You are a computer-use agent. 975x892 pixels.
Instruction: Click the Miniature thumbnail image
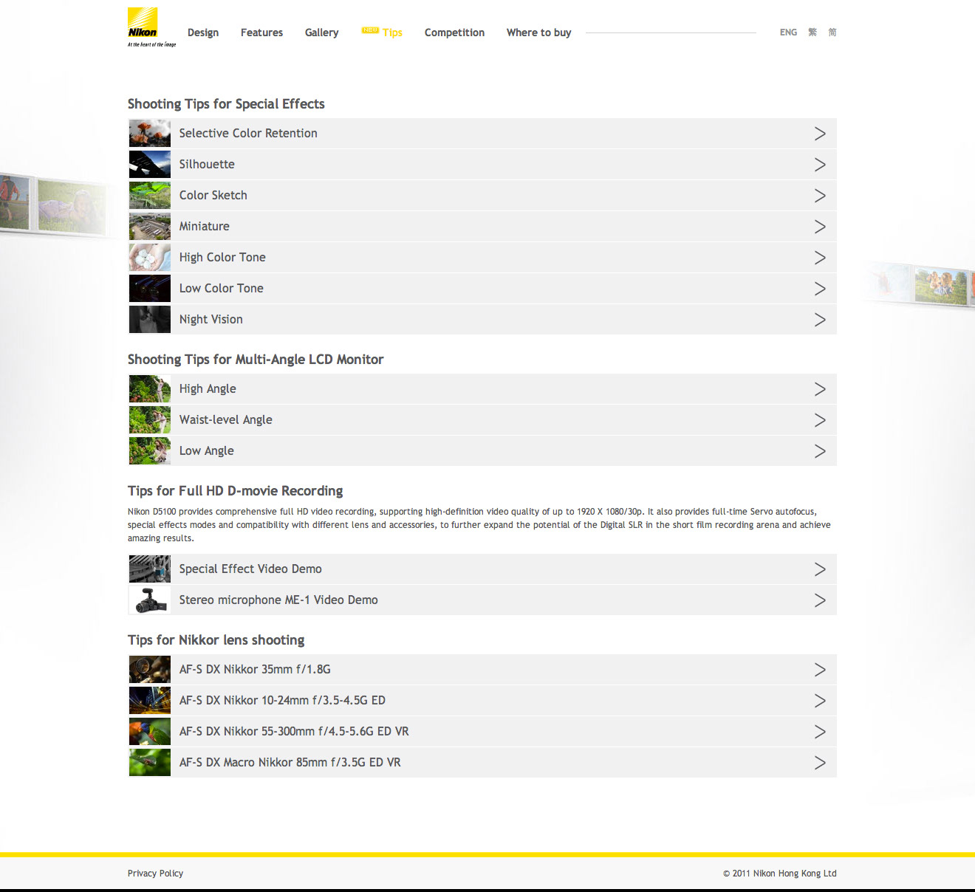coord(150,227)
